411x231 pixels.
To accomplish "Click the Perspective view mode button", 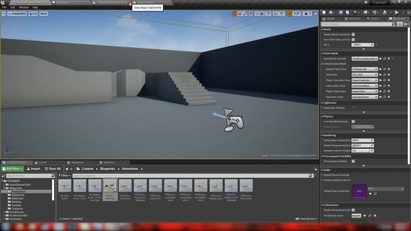I will (17, 13).
